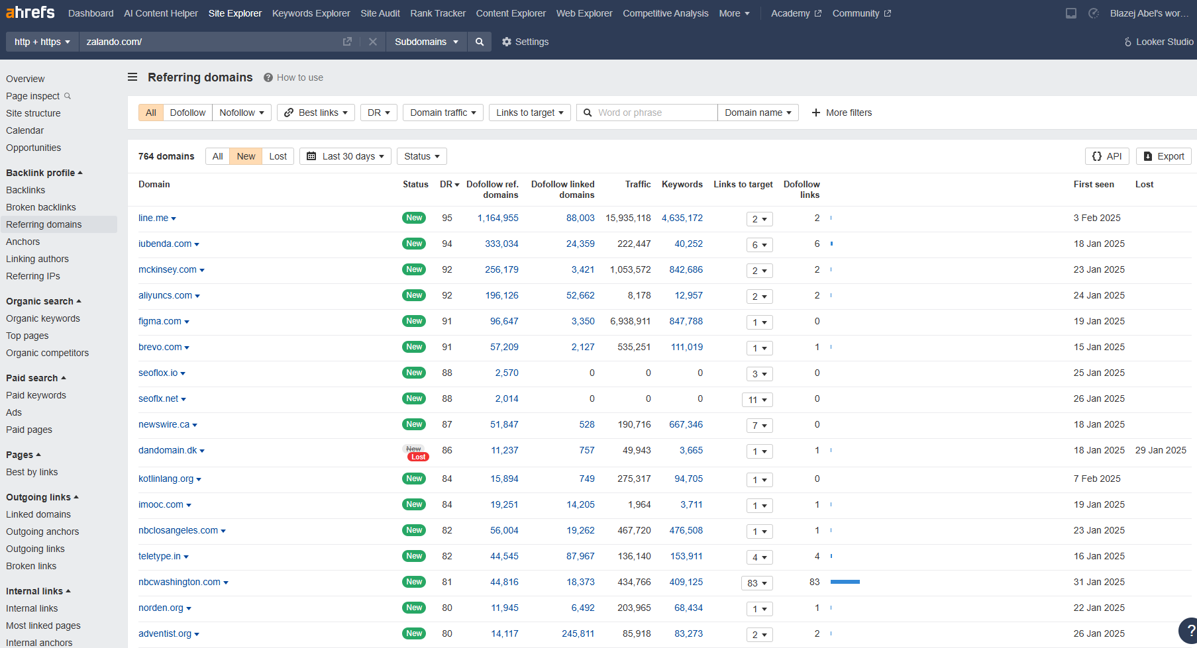Open Looker Studio link
Viewport: 1197px width, 648px height.
click(x=1159, y=42)
